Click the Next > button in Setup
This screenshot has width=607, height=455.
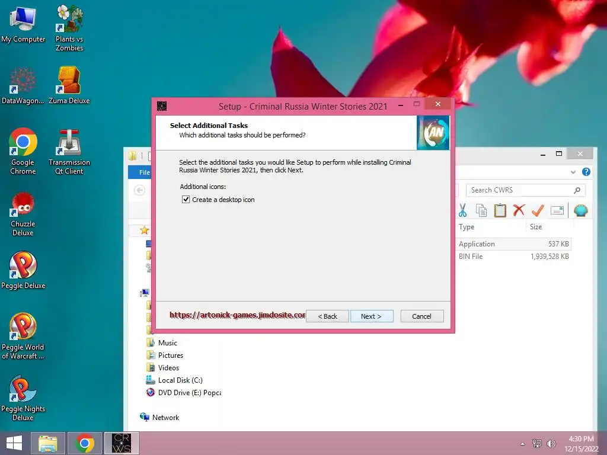point(372,316)
